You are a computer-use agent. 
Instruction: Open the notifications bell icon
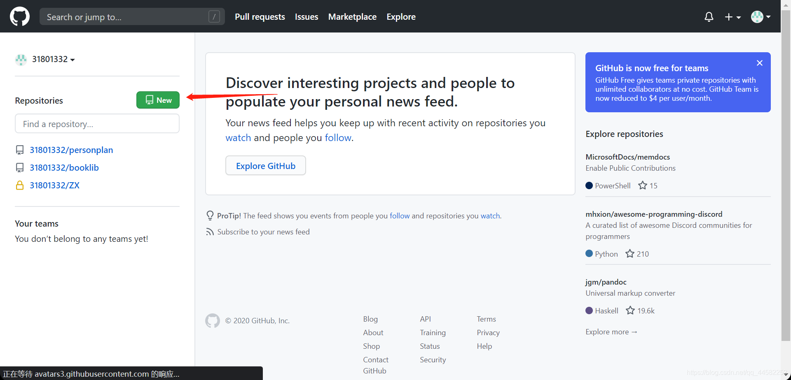tap(709, 17)
